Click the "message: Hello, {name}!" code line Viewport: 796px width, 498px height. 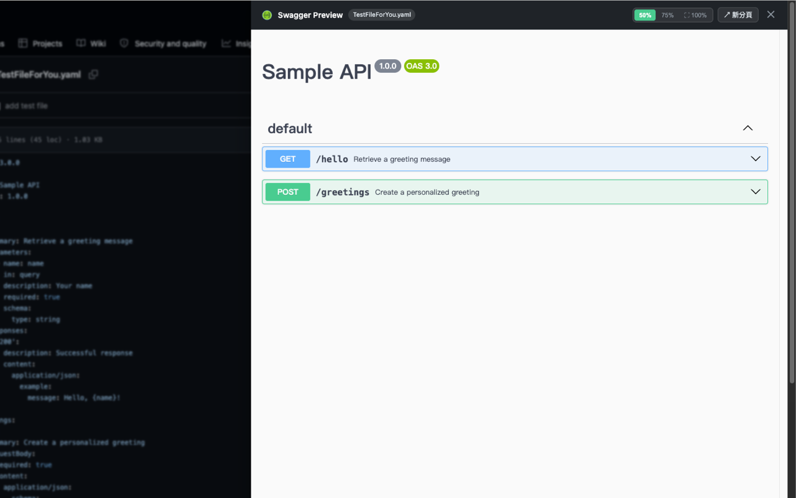pos(74,398)
